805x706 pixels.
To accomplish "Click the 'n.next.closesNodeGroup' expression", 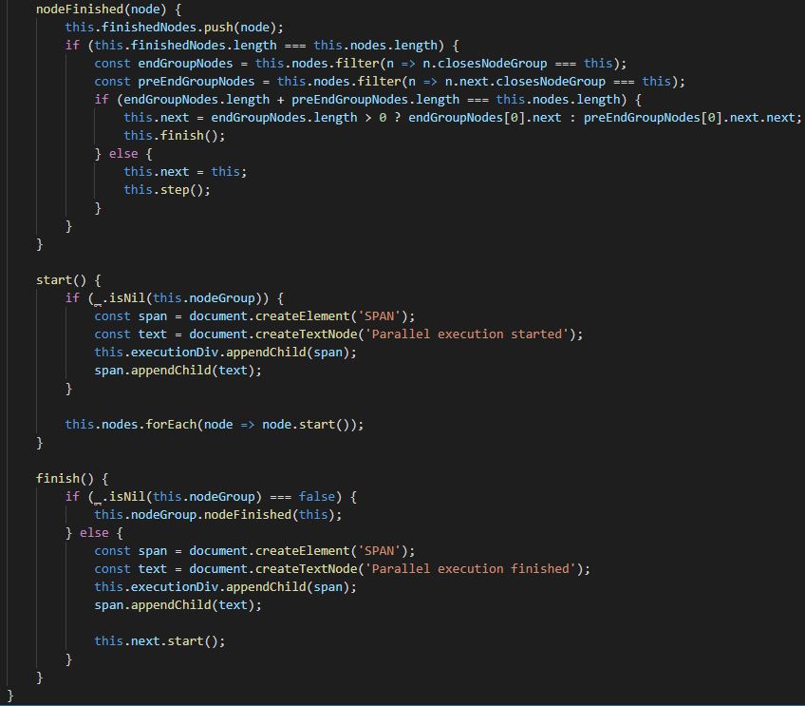I will point(525,81).
